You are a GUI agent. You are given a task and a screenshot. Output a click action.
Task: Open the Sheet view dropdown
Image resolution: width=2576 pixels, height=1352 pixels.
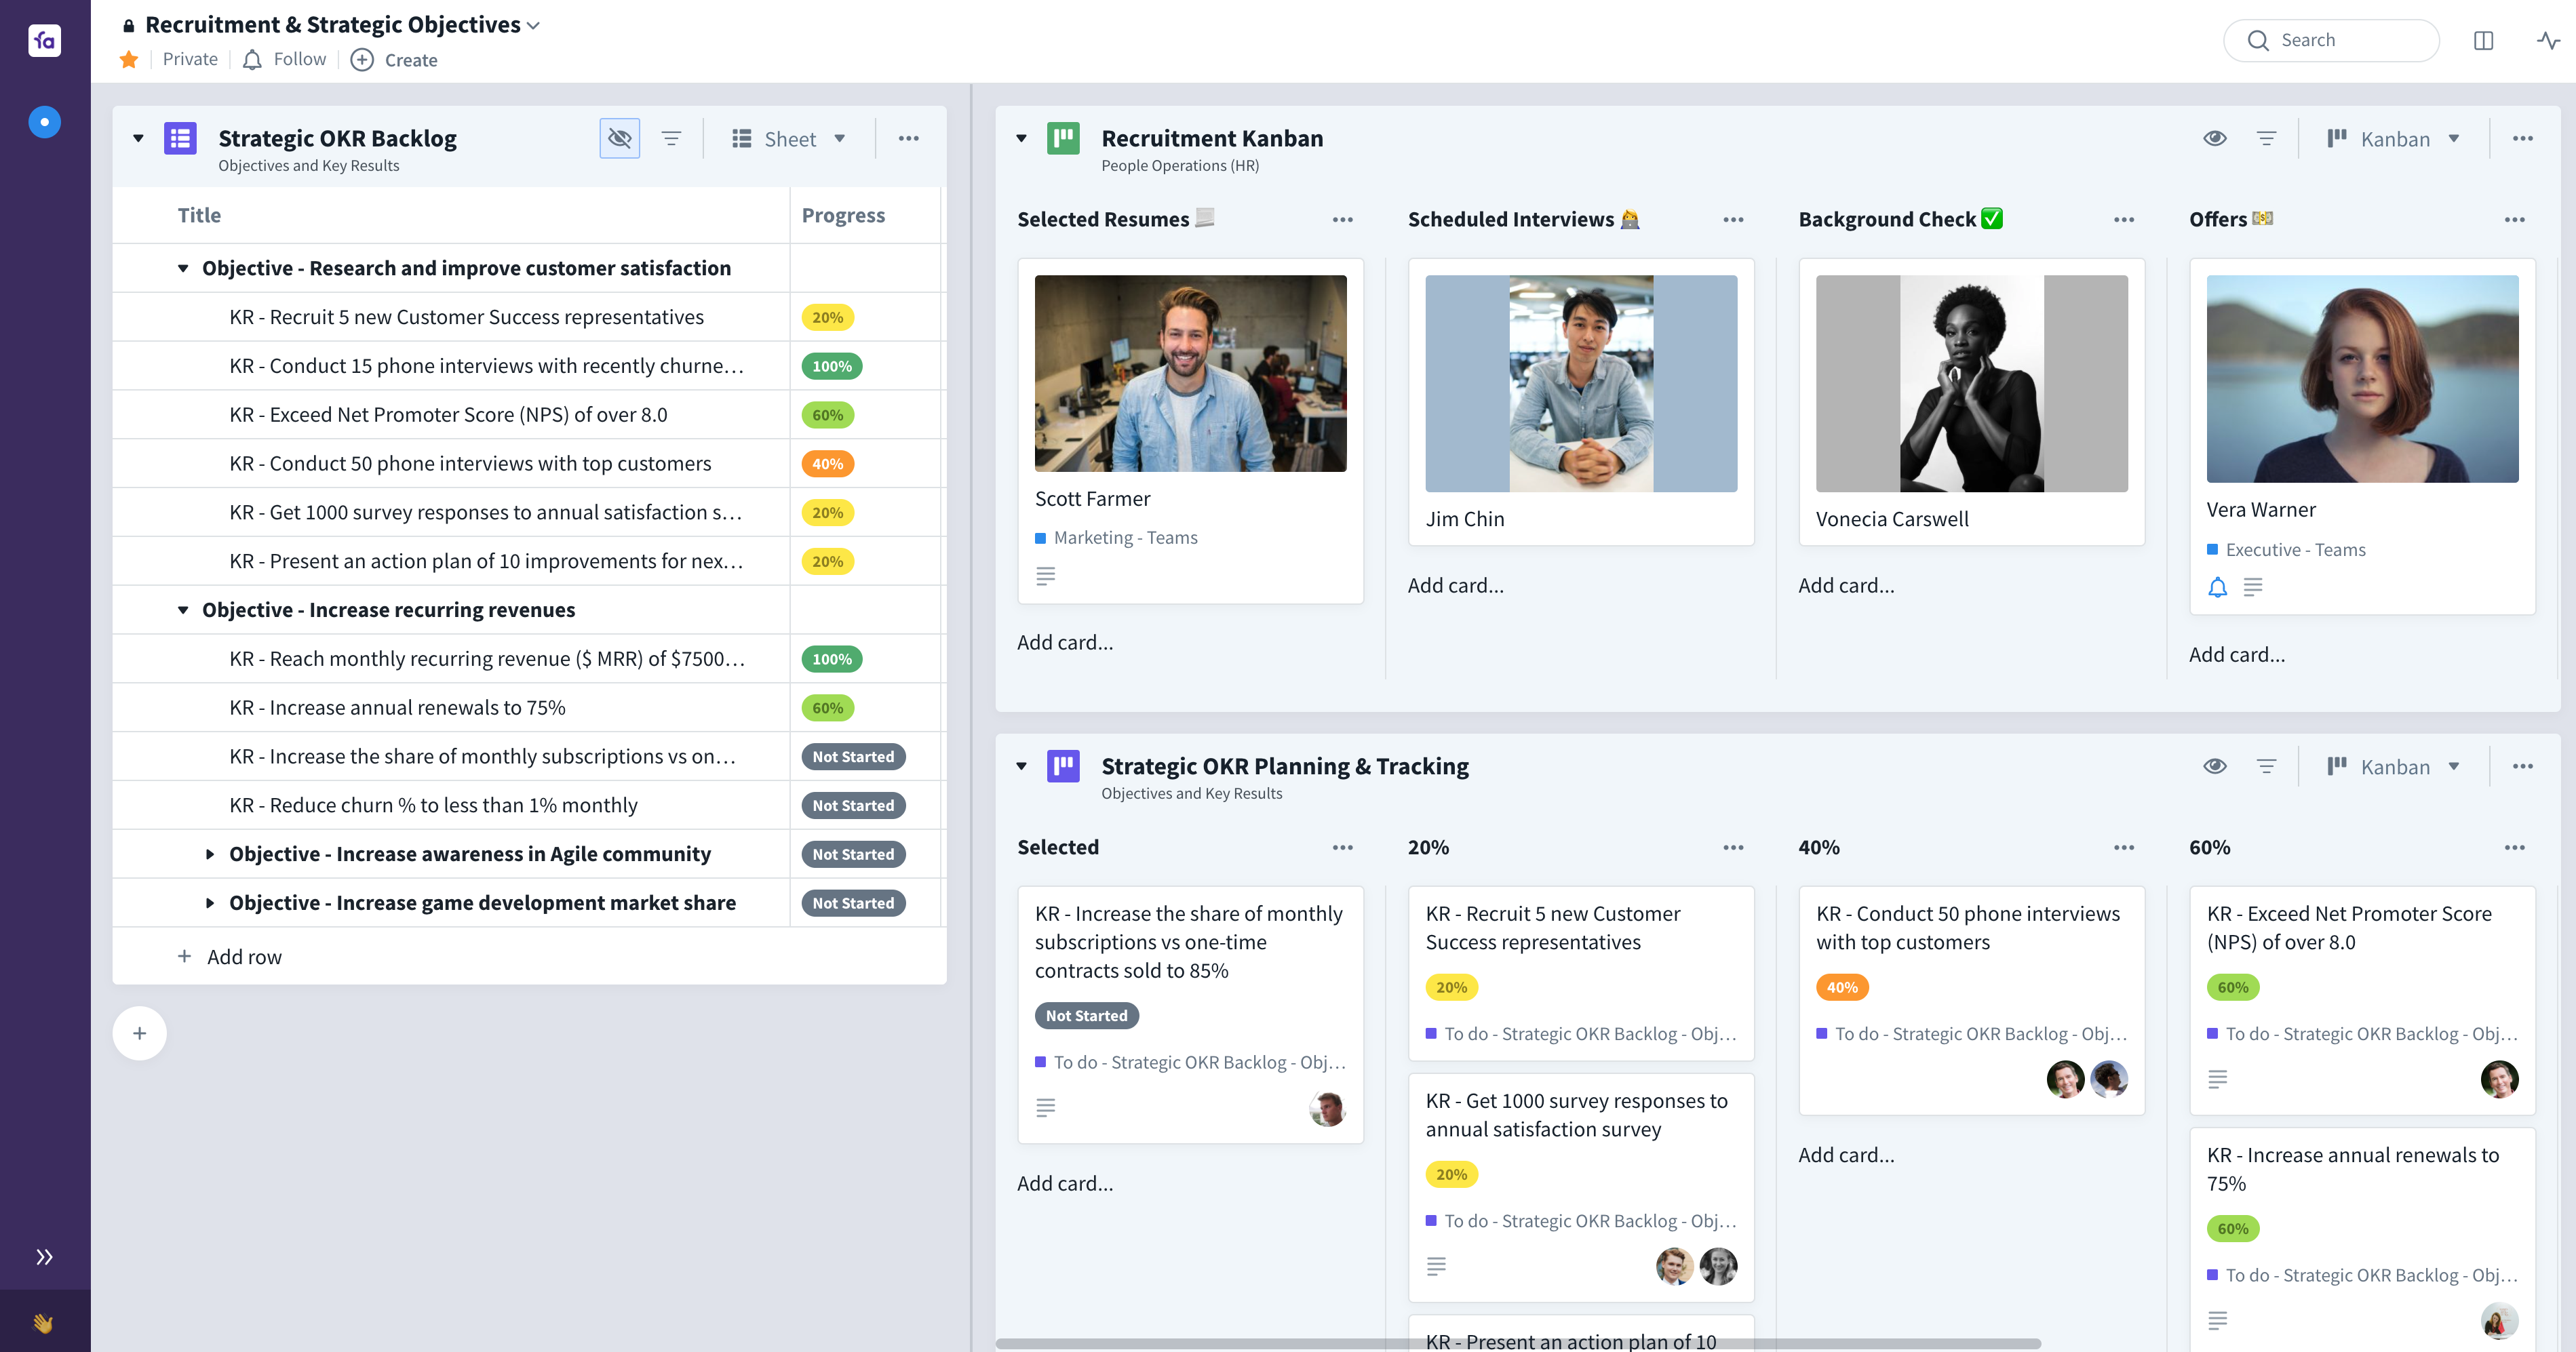pyautogui.click(x=789, y=138)
